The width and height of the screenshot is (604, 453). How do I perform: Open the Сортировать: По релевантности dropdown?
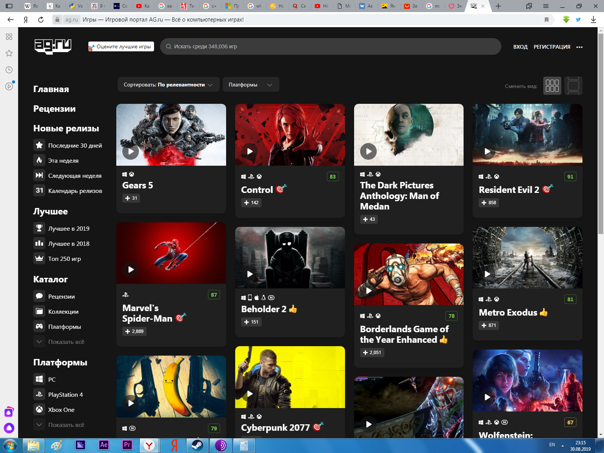pyautogui.click(x=168, y=85)
